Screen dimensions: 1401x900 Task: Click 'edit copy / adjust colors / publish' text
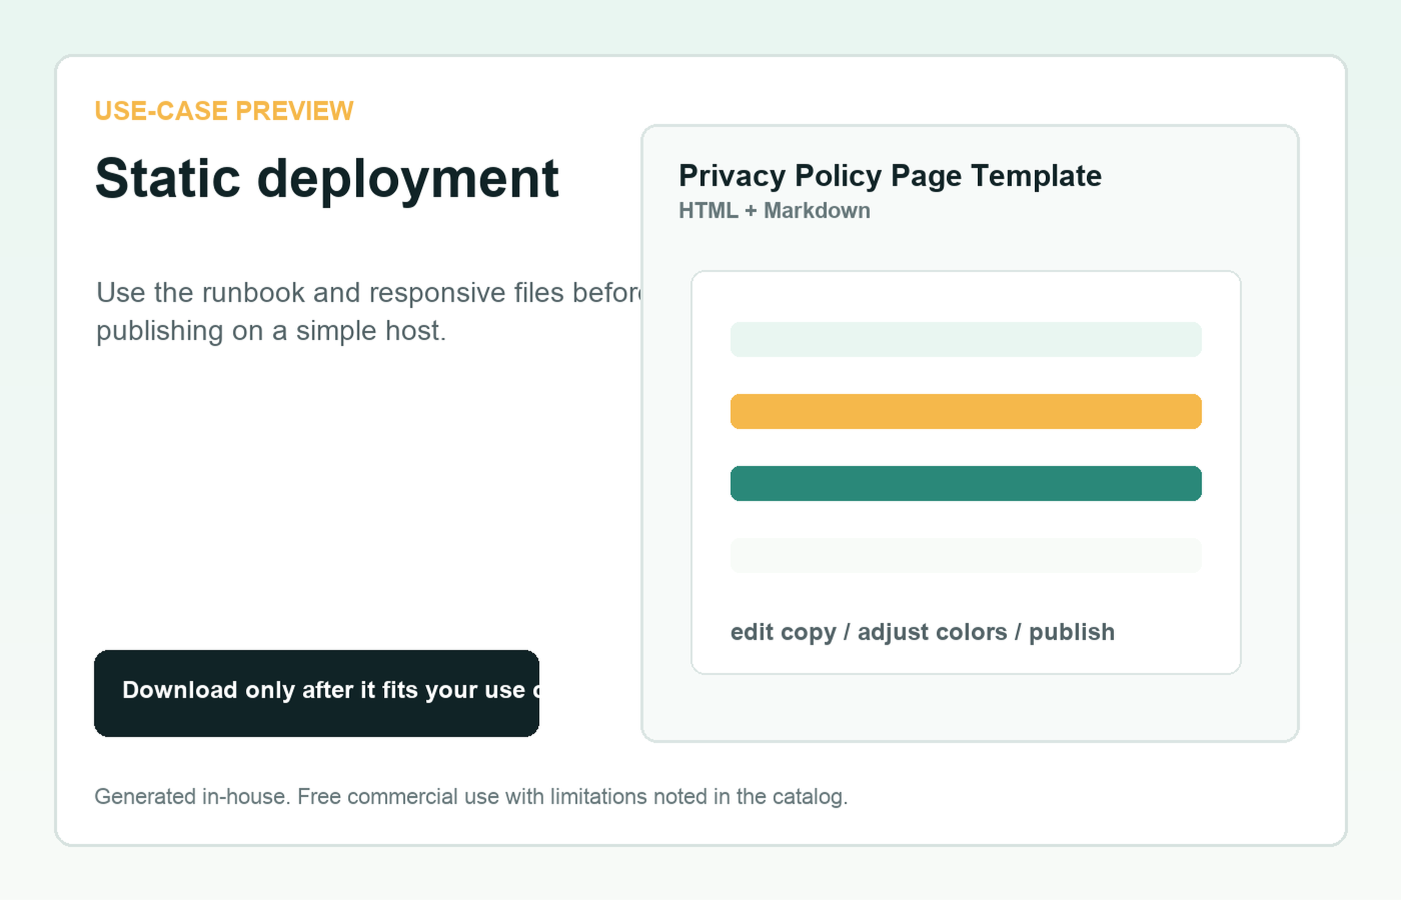[923, 632]
